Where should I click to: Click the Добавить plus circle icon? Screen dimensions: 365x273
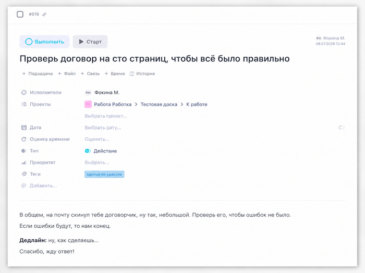(24, 186)
